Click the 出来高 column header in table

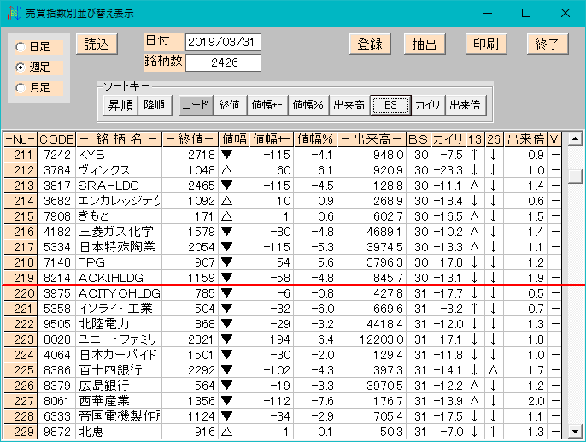(372, 139)
